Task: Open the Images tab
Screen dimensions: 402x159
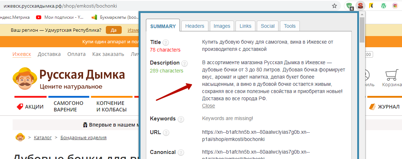Action: [222, 26]
